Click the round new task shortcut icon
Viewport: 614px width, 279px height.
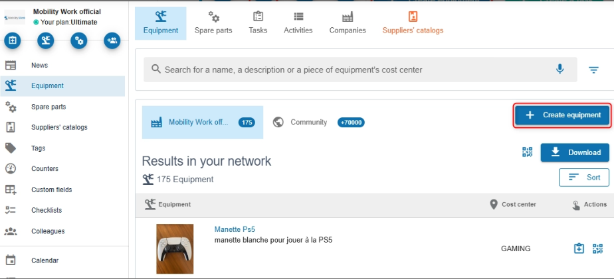click(13, 41)
